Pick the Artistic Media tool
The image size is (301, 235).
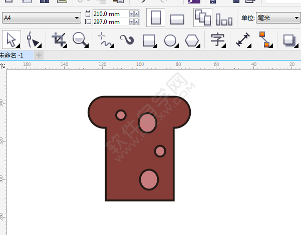coord(126,39)
